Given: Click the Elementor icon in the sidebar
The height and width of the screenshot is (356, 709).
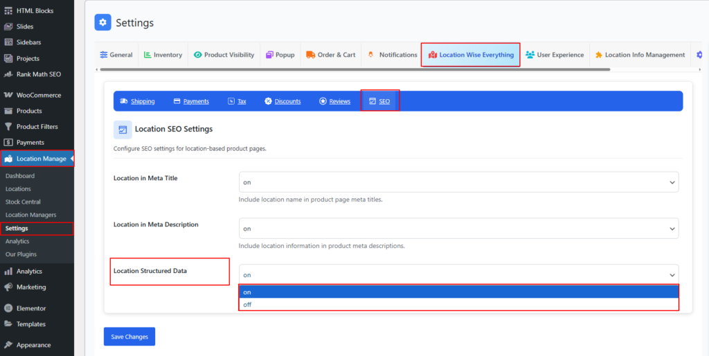Looking at the screenshot, I should 8,308.
